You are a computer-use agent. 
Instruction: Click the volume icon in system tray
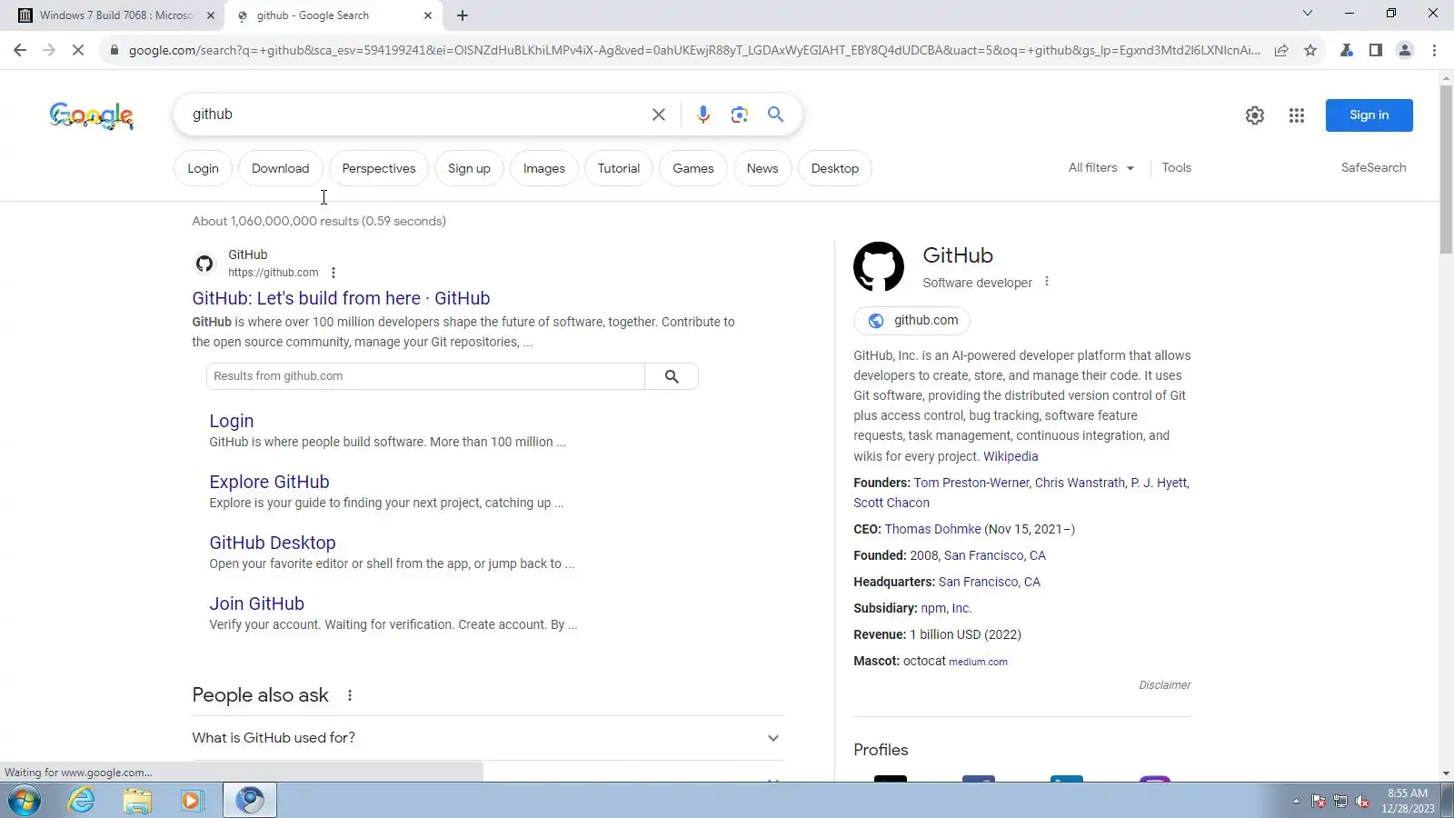pyautogui.click(x=1362, y=801)
